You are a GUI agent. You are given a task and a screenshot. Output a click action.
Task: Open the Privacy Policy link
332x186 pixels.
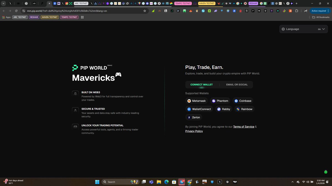tap(194, 131)
